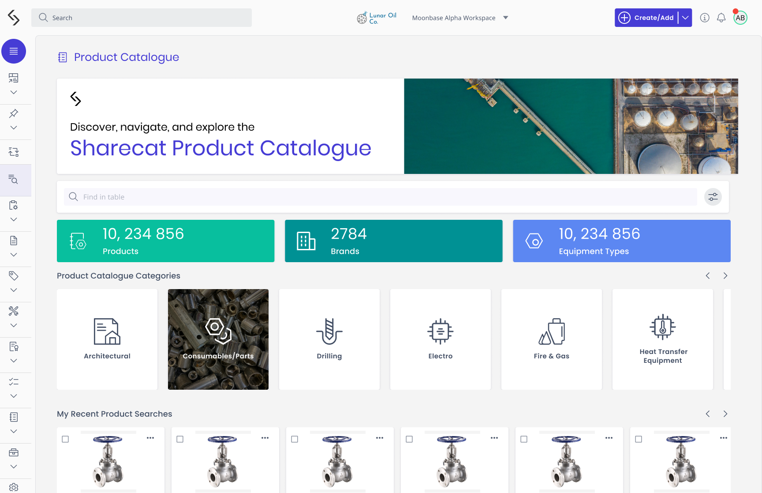Click the info icon in top bar
The image size is (762, 493).
click(705, 18)
